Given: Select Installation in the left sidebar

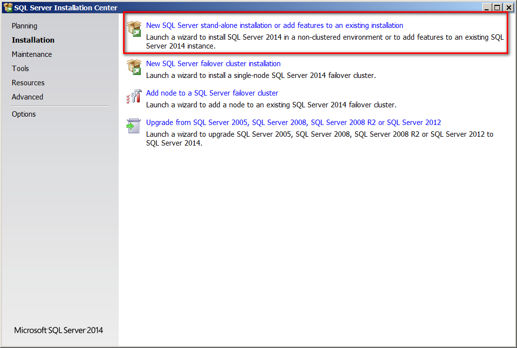Looking at the screenshot, I should (33, 40).
